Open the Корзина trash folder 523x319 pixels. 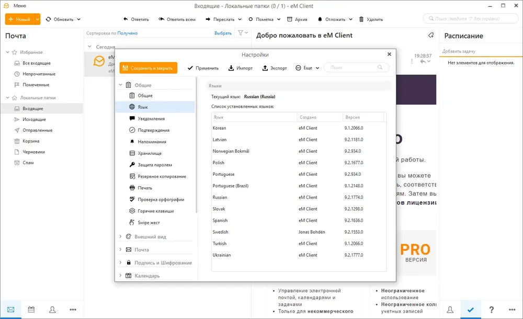coord(31,141)
